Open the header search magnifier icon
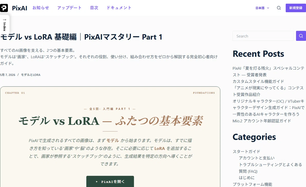 279,8
